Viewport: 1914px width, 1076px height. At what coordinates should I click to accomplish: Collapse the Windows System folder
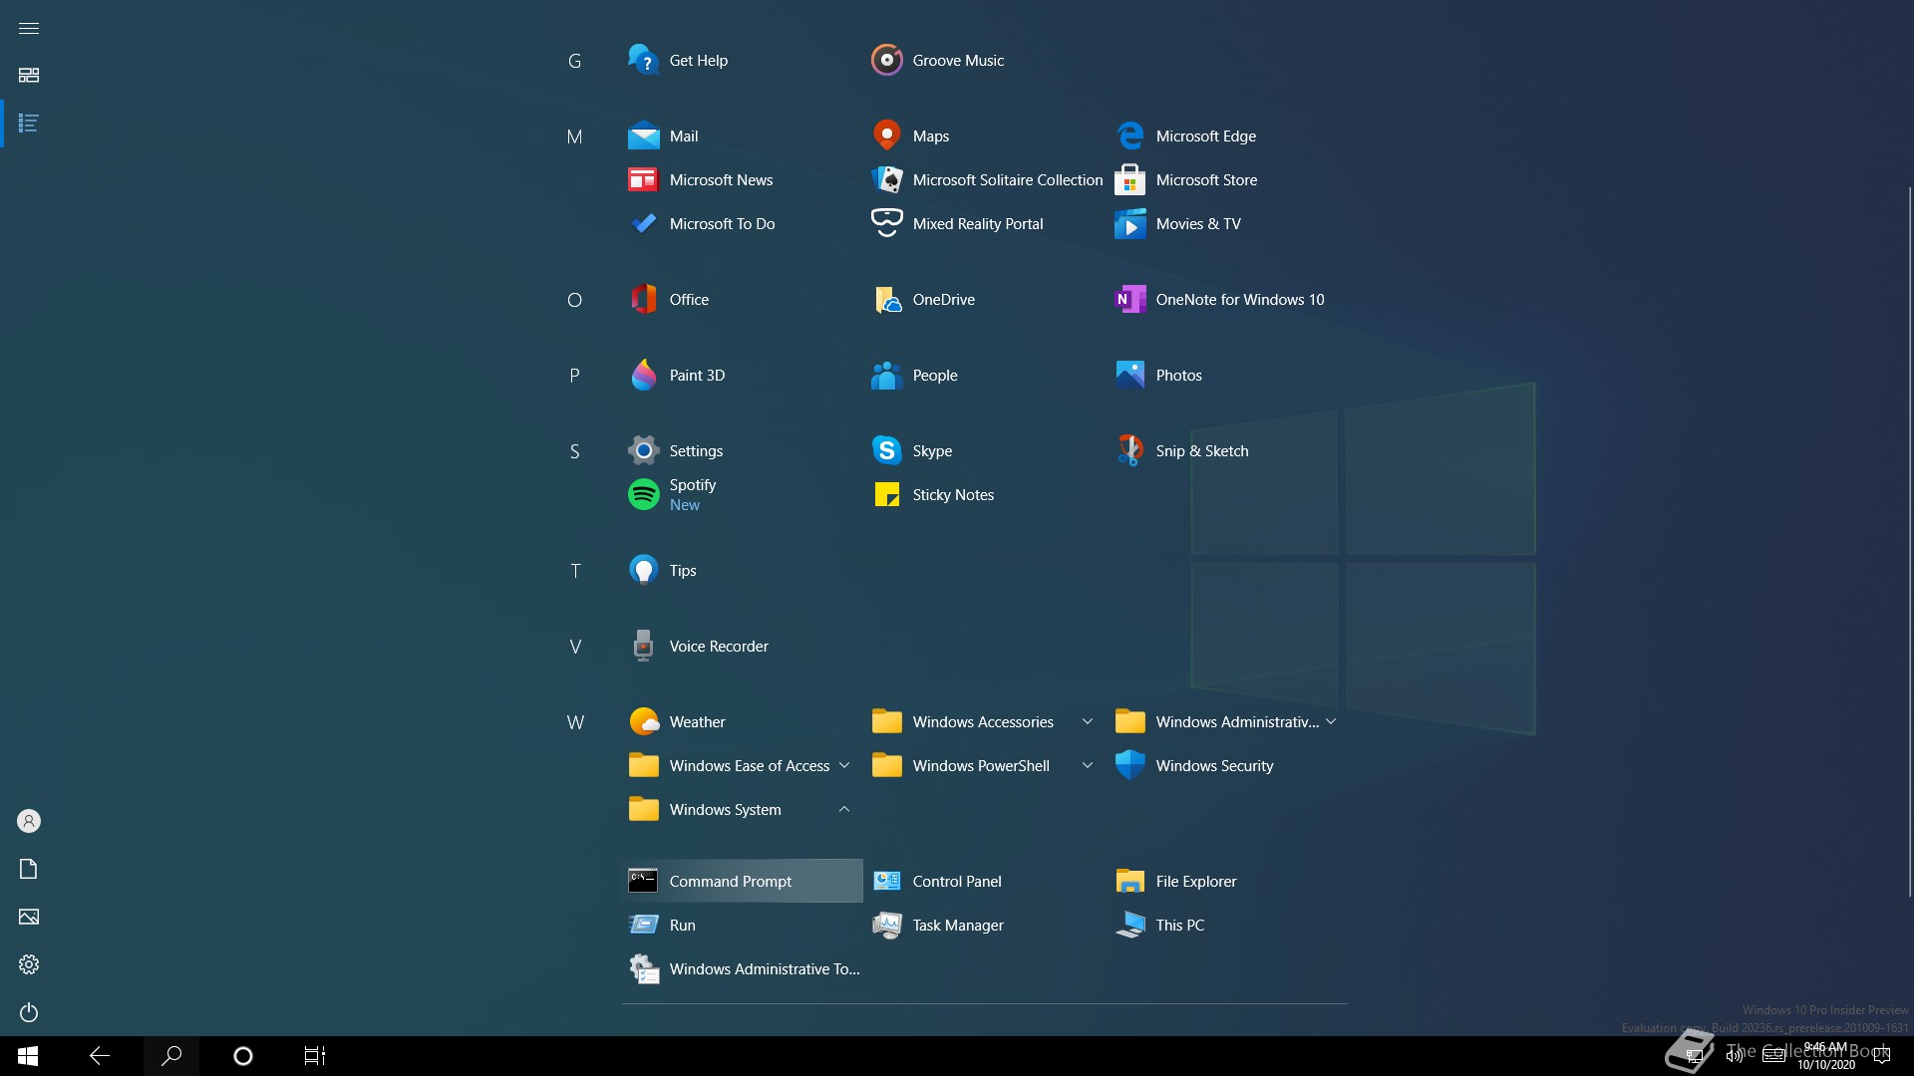click(x=742, y=810)
